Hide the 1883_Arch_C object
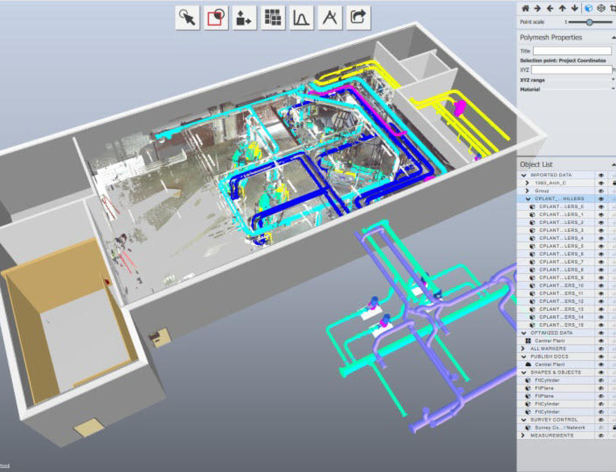 601,183
